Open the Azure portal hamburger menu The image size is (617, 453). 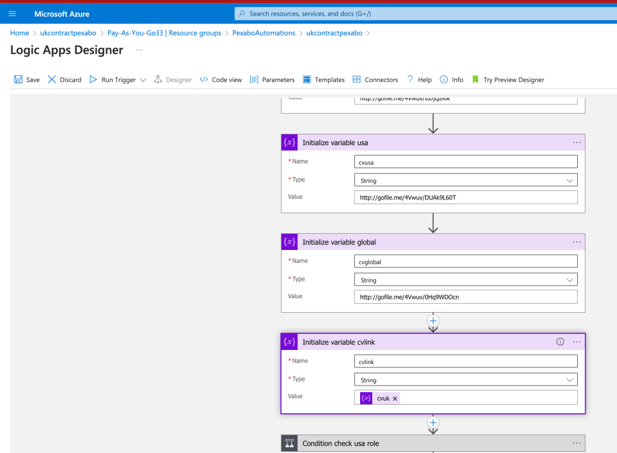pyautogui.click(x=12, y=14)
